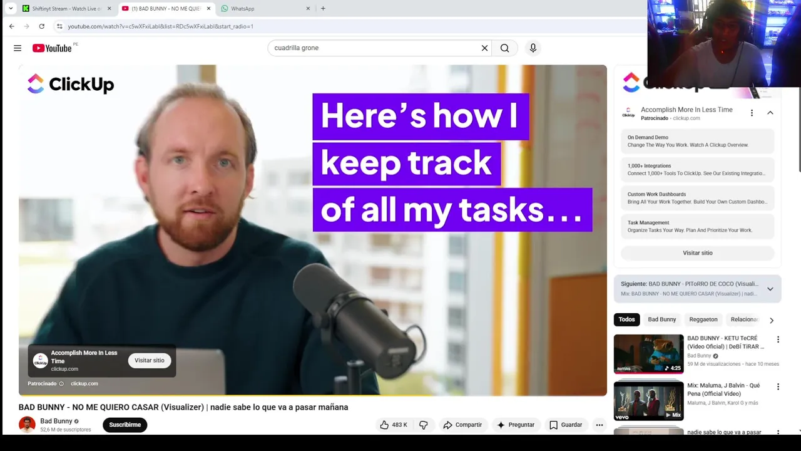Reload the page in browser
This screenshot has height=451, width=801.
coord(41,26)
